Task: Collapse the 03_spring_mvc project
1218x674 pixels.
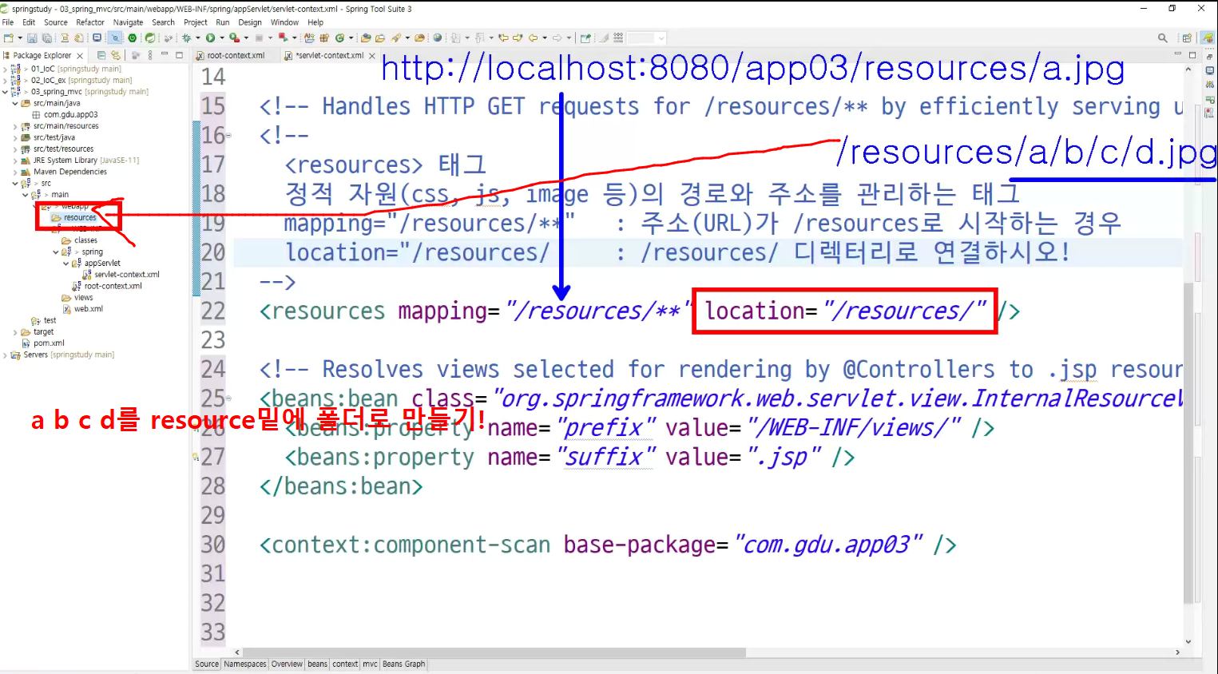Action: pos(6,92)
